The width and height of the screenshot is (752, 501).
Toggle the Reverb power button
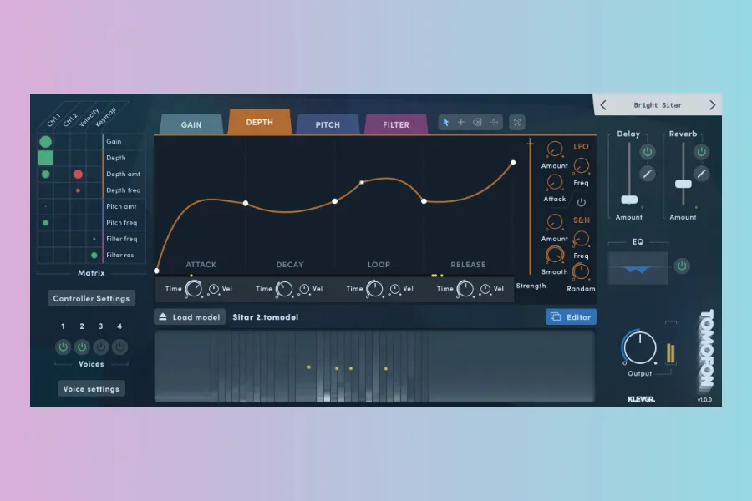pos(702,152)
